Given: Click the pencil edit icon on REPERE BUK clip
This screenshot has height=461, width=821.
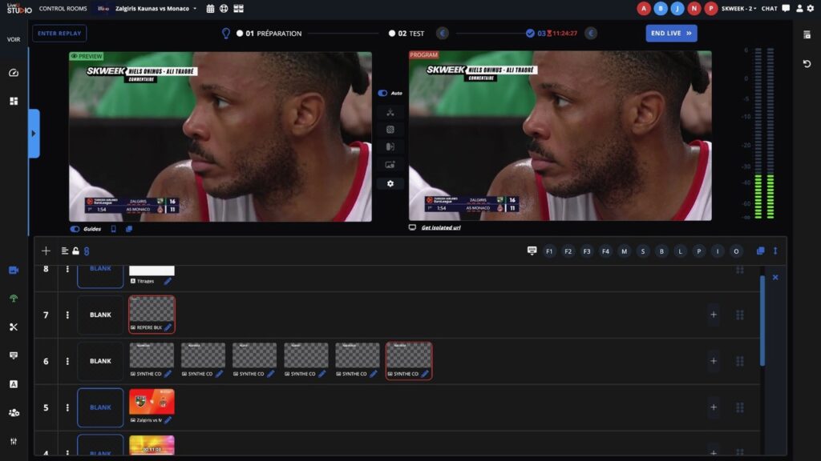Looking at the screenshot, I should point(168,327).
